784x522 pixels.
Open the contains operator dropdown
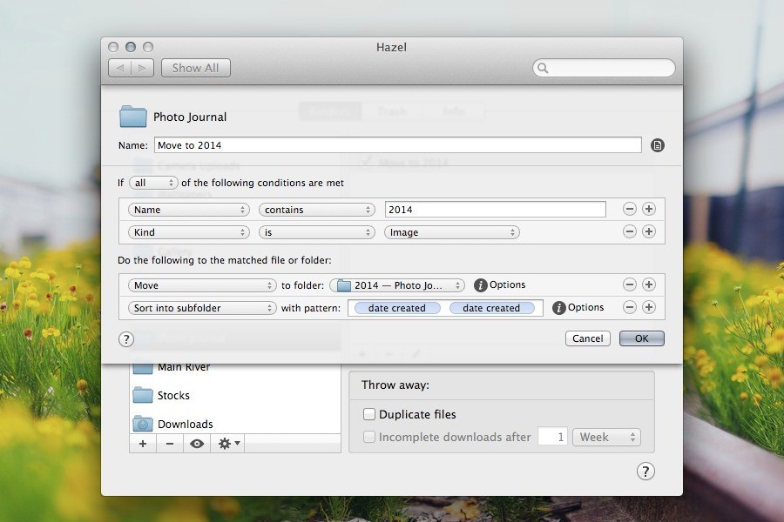pos(317,210)
